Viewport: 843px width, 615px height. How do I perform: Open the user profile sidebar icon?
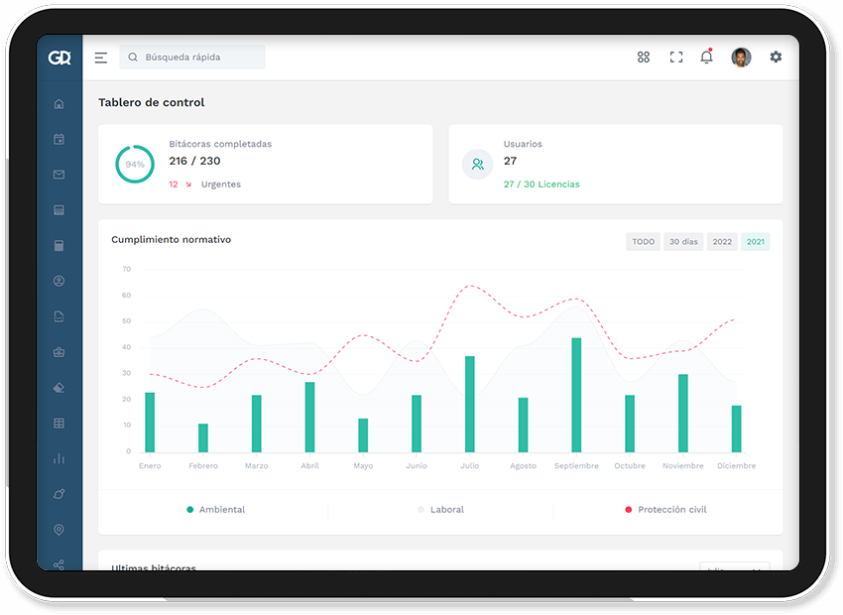(59, 282)
